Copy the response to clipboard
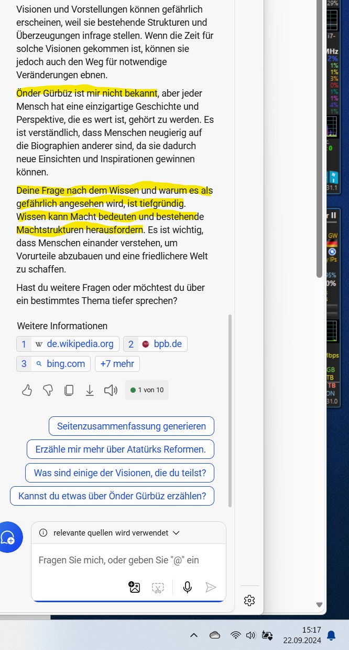Viewport: 349px width, 650px height. tap(69, 390)
